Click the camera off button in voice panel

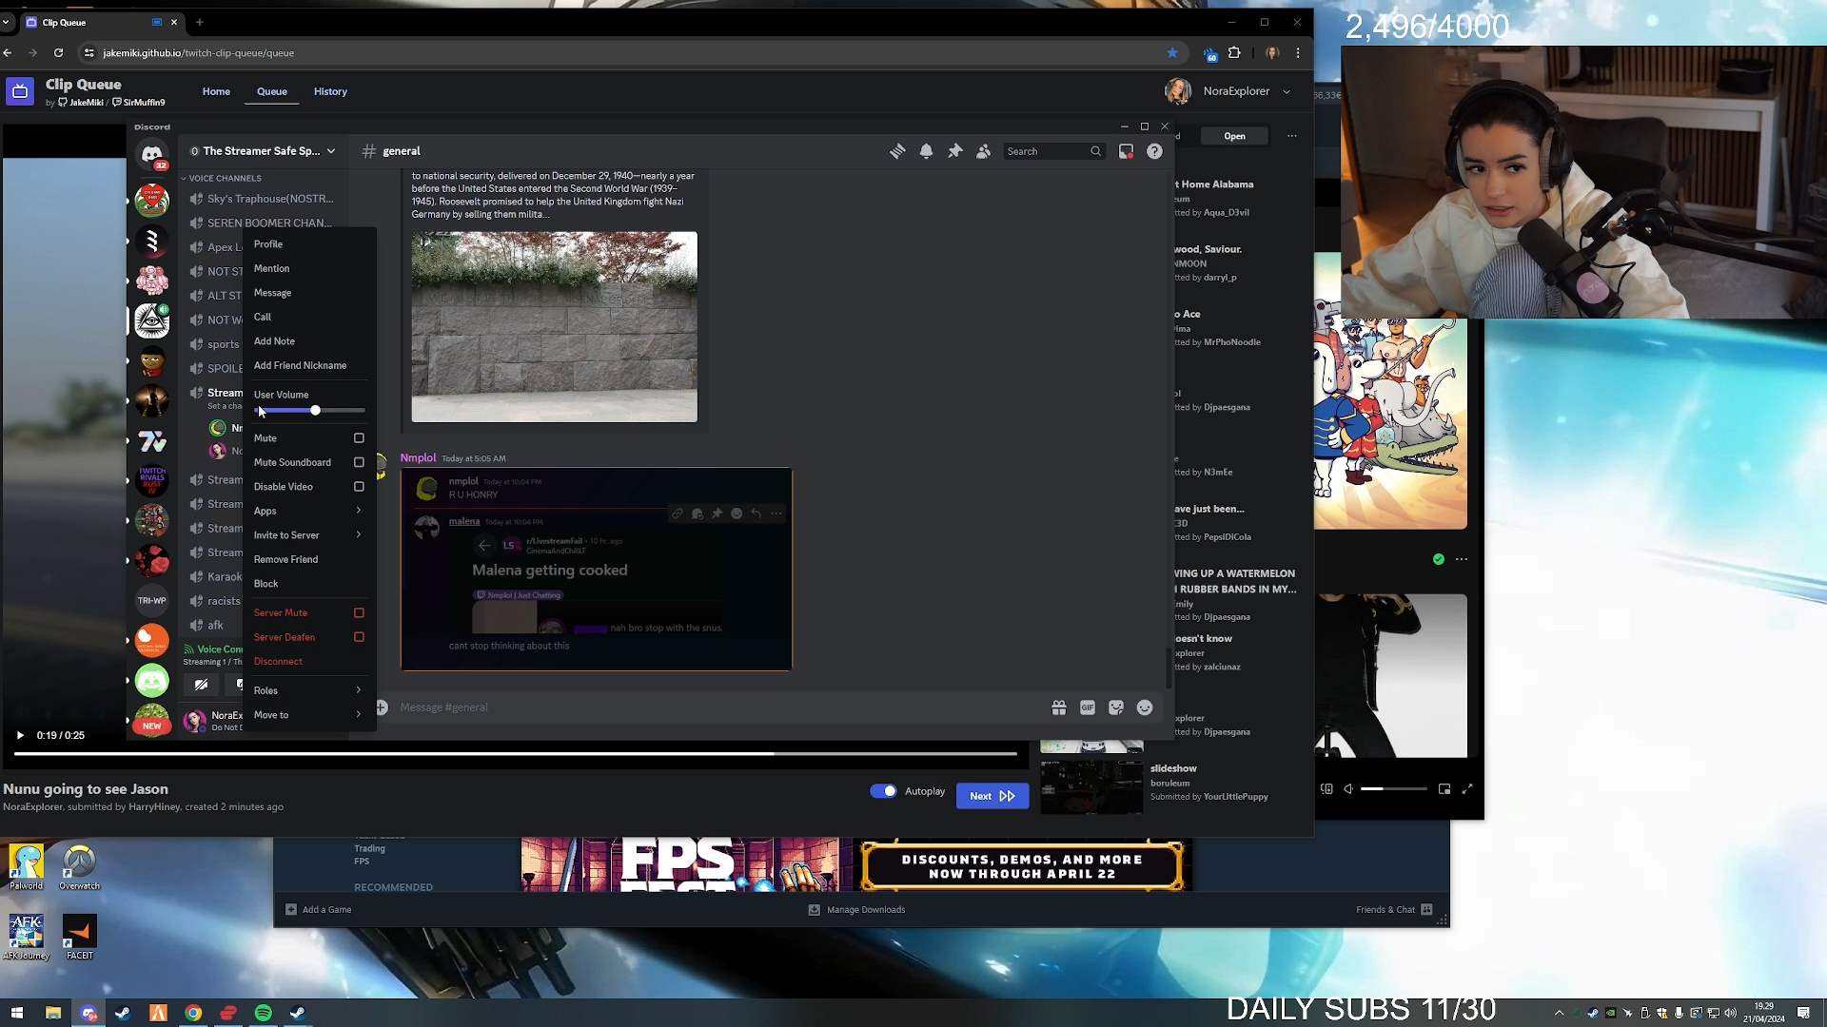pyautogui.click(x=202, y=685)
